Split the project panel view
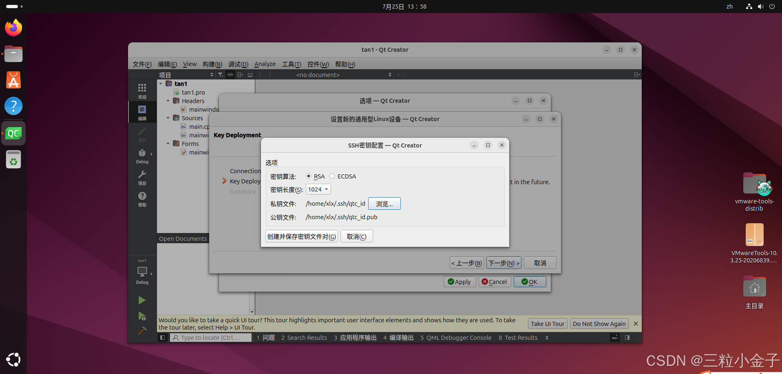 pos(240,75)
